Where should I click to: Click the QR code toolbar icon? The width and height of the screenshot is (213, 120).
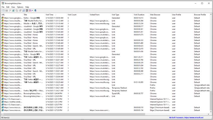tap(27, 10)
